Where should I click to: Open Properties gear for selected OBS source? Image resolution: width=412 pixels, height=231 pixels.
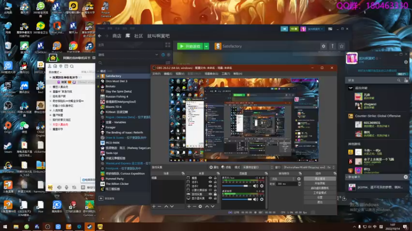[214, 167]
